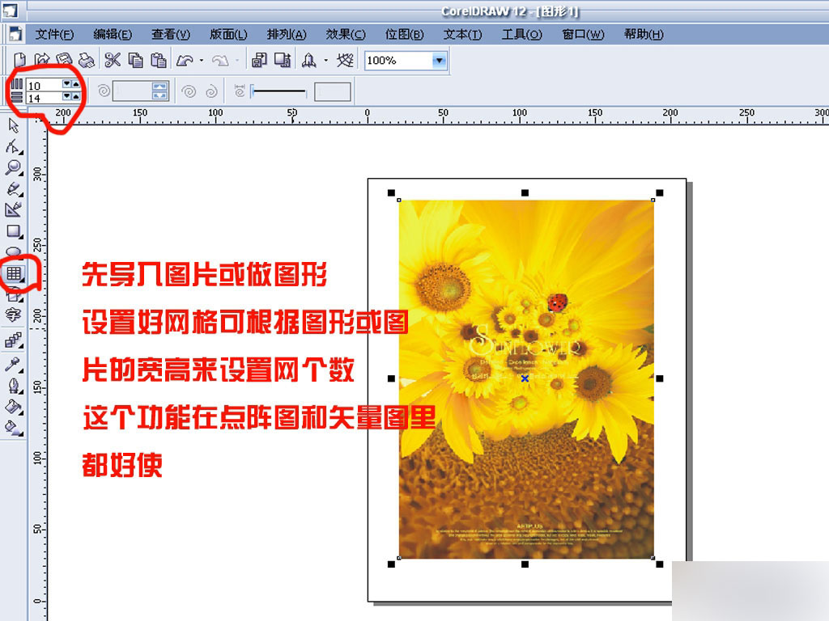Click the outline width slider on property bar

click(279, 91)
